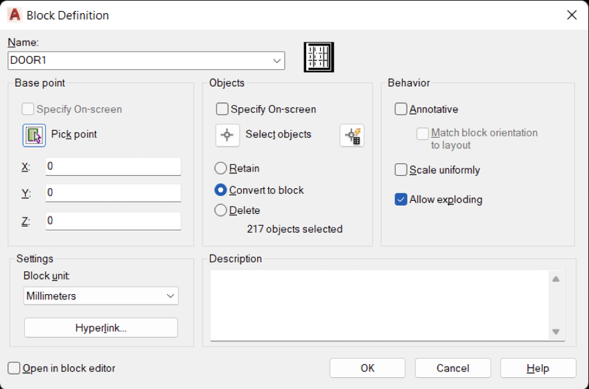Open Quick Select filter icon
The height and width of the screenshot is (389, 589).
[352, 135]
